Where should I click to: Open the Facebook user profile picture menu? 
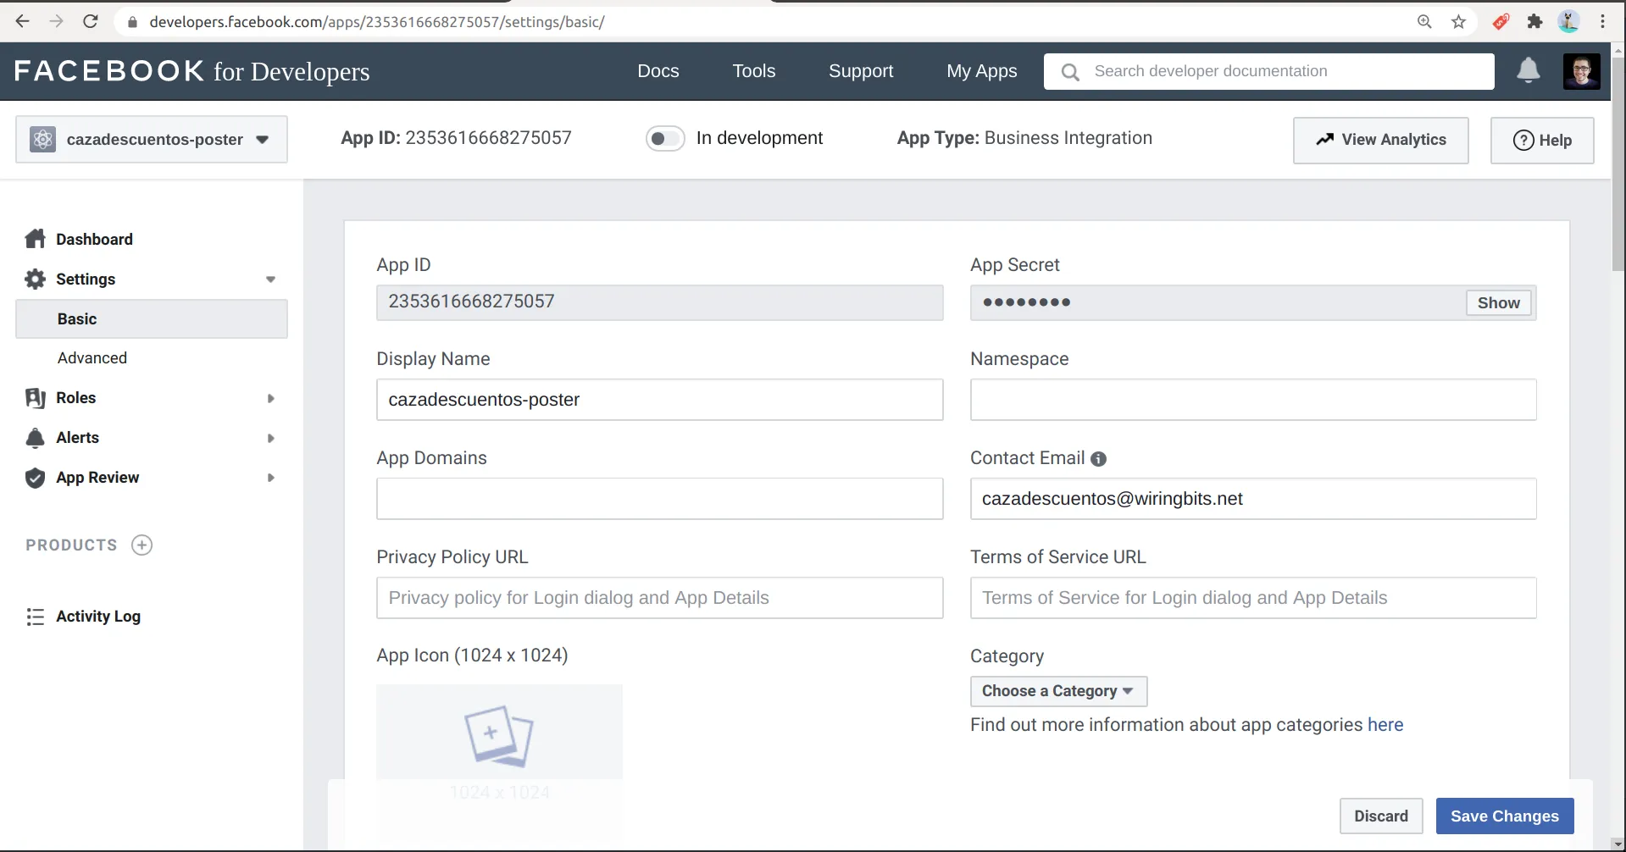point(1582,71)
